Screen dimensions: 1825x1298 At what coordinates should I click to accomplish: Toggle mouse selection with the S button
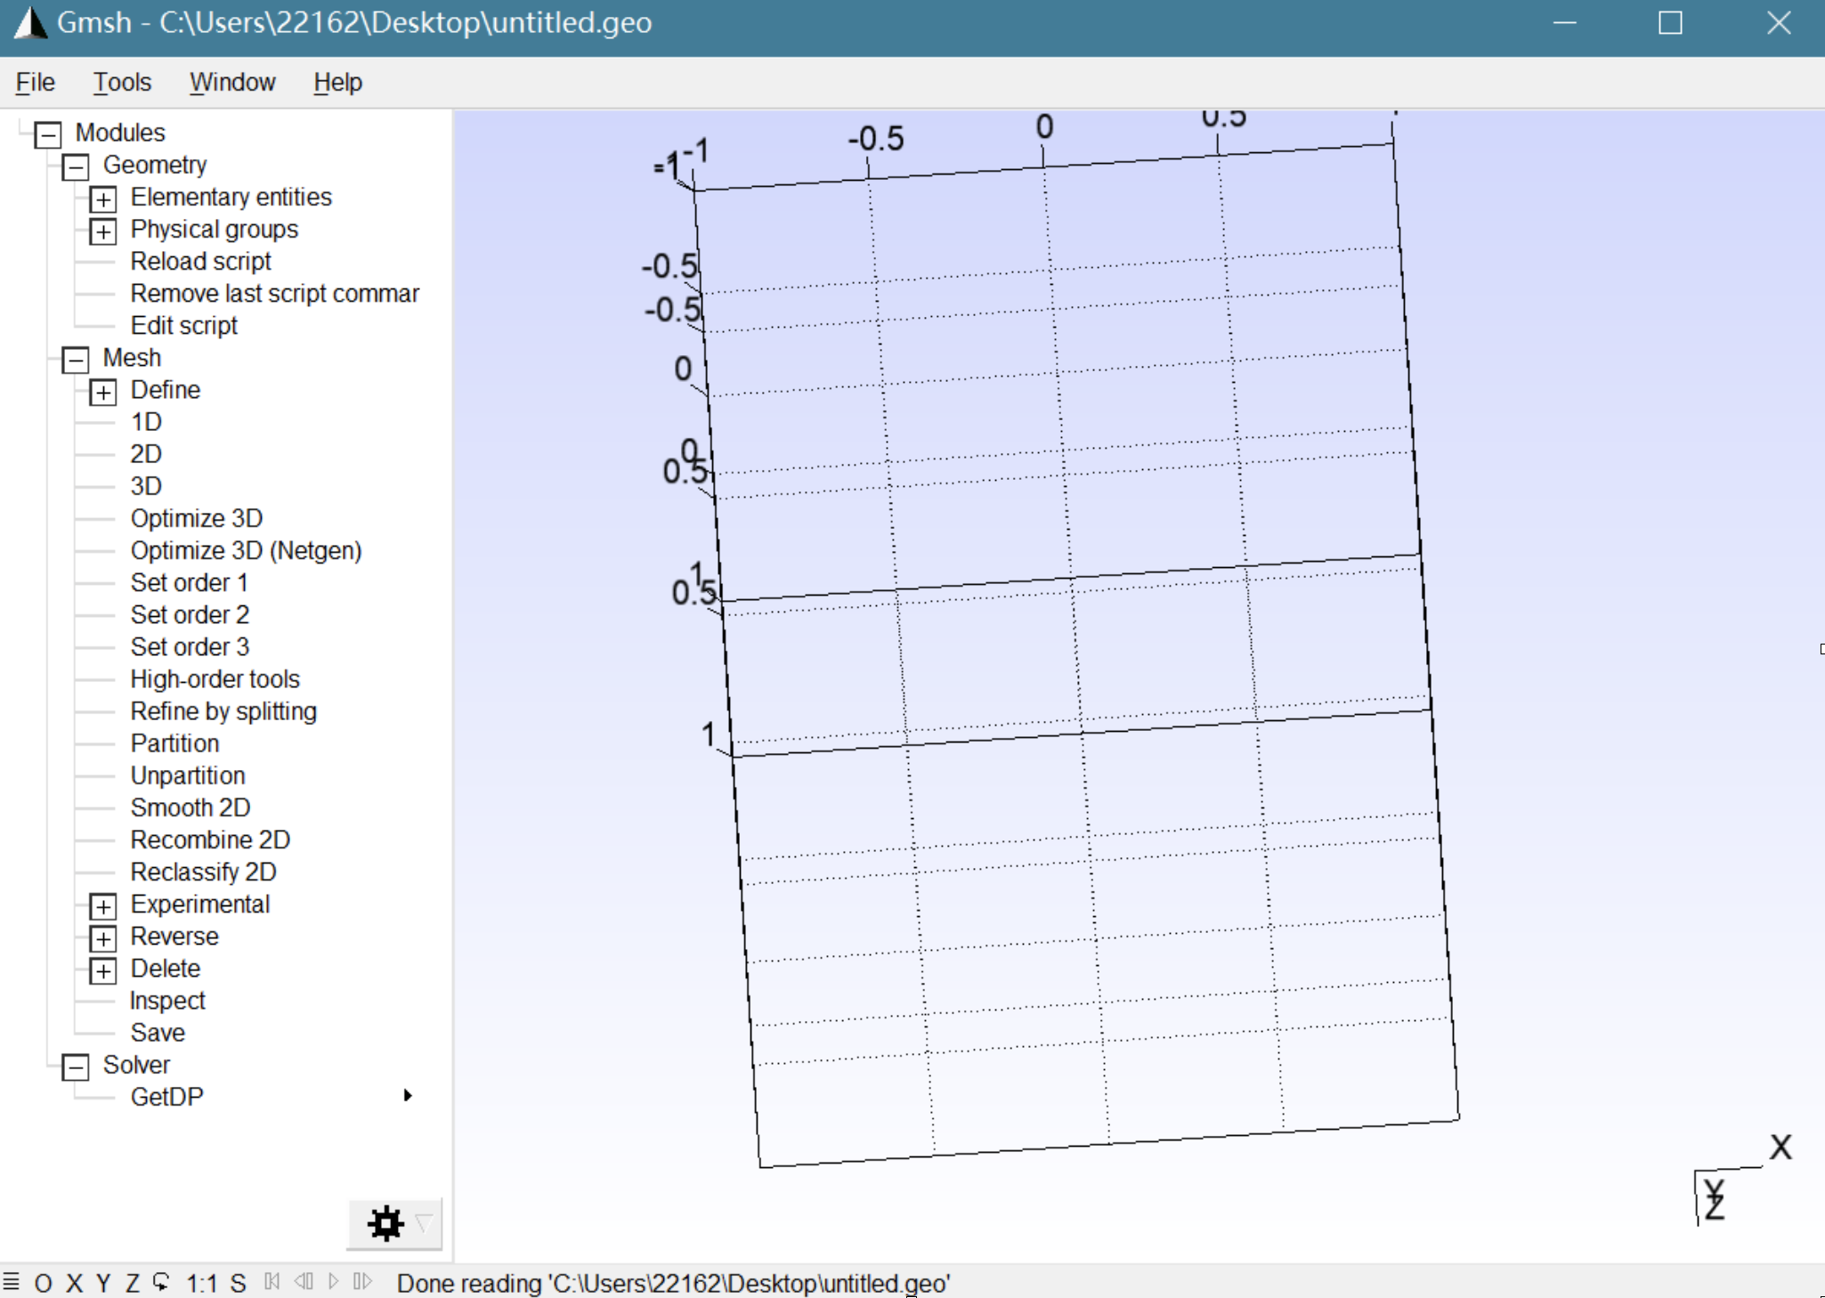click(238, 1283)
